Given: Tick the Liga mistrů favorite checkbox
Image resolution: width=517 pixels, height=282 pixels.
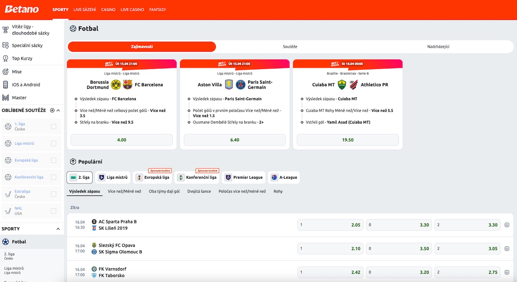Looking at the screenshot, I should click(x=53, y=143).
